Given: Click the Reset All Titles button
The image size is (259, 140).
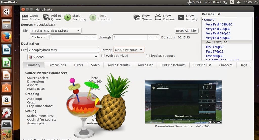Looking at the screenshot, I should (x=186, y=31).
